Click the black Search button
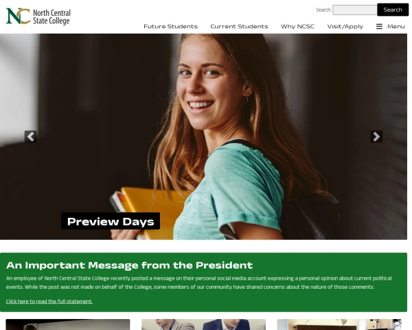This screenshot has height=330, width=412. point(393,10)
